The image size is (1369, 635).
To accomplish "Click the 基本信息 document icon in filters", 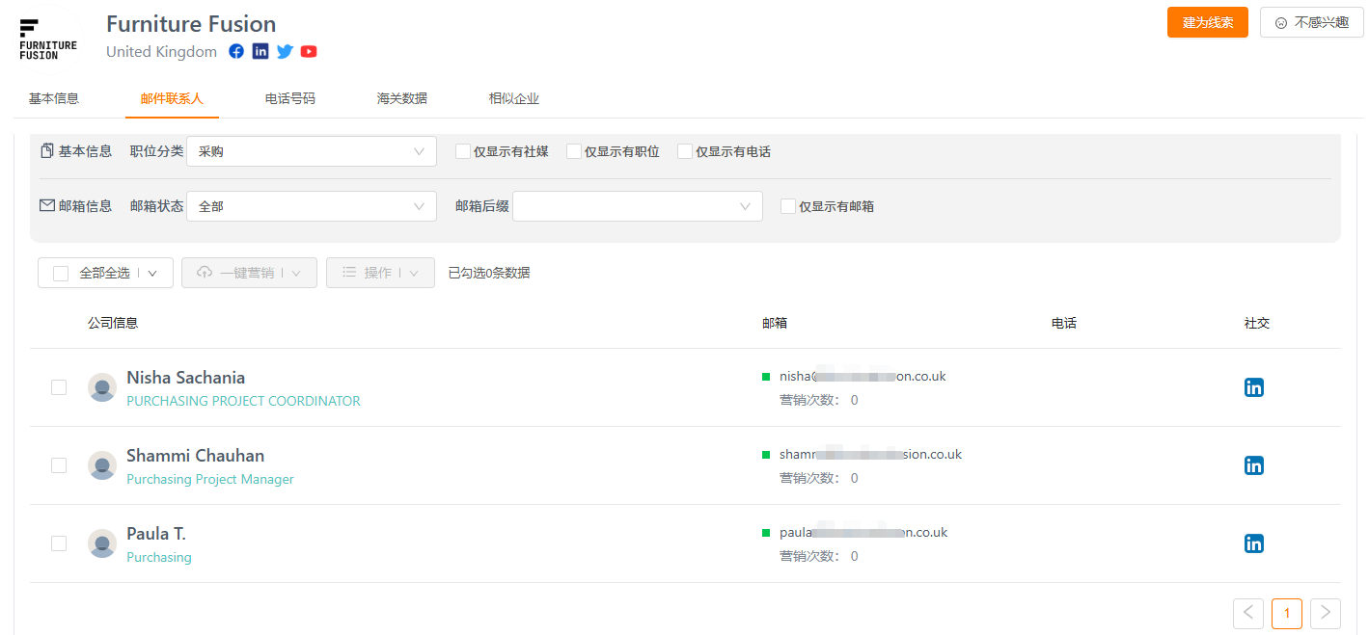I will point(47,151).
